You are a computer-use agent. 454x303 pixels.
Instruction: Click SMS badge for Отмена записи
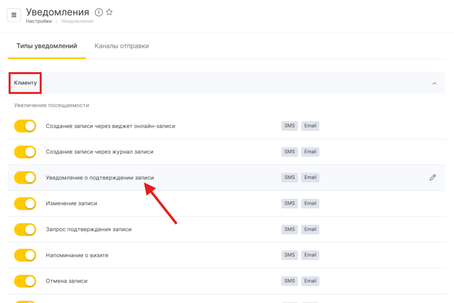[x=290, y=281]
